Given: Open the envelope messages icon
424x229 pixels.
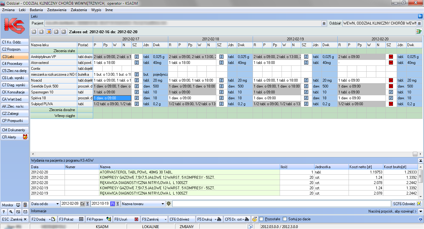Looking at the screenshot, I should pyautogui.click(x=25, y=212).
